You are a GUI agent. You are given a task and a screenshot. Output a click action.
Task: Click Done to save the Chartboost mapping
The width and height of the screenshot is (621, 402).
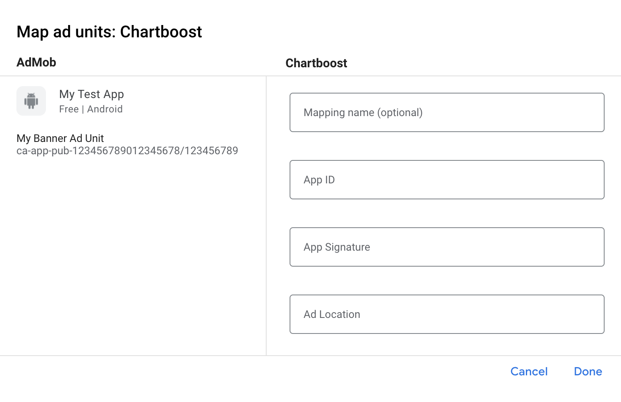pyautogui.click(x=587, y=371)
